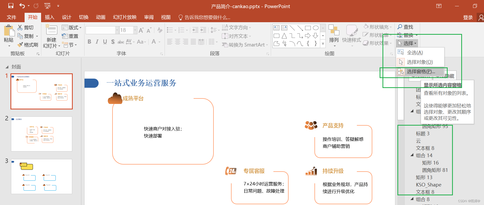This screenshot has width=484, height=205.
Task: Open the 文件 (File) tab
Action: point(12,17)
